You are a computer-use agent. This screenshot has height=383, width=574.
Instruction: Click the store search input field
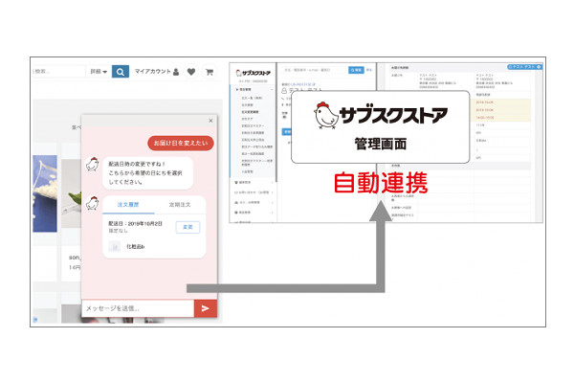(58, 72)
